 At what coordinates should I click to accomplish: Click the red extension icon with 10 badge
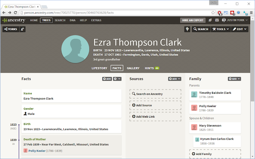click(x=220, y=13)
